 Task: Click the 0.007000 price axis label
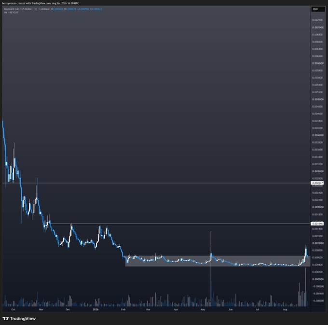(317, 28)
